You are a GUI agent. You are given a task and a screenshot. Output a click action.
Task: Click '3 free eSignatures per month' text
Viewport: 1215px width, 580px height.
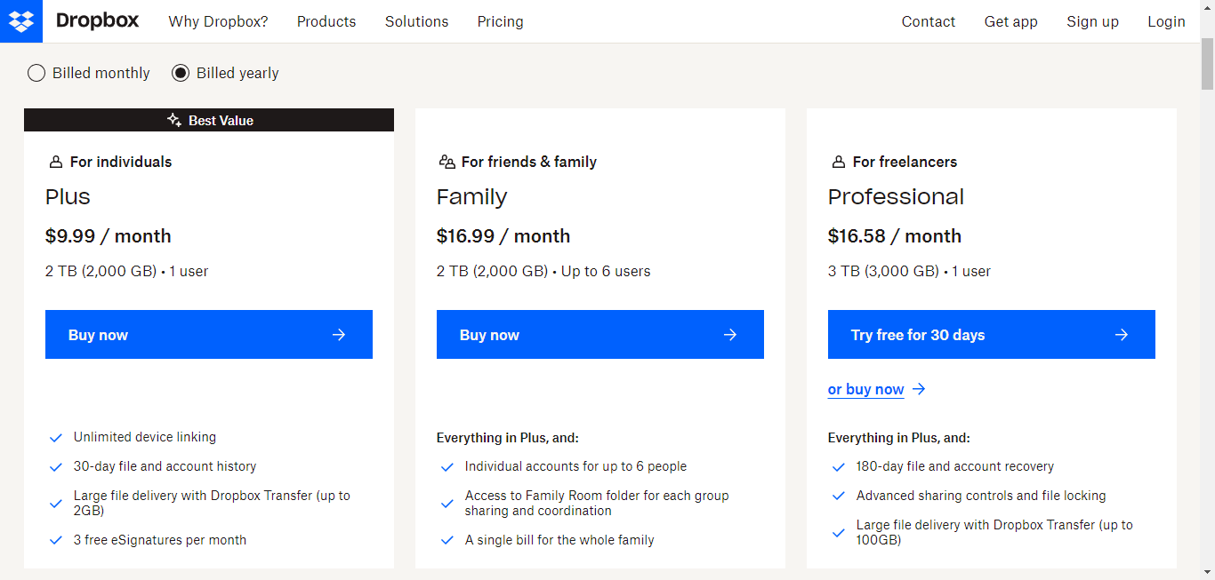point(160,540)
